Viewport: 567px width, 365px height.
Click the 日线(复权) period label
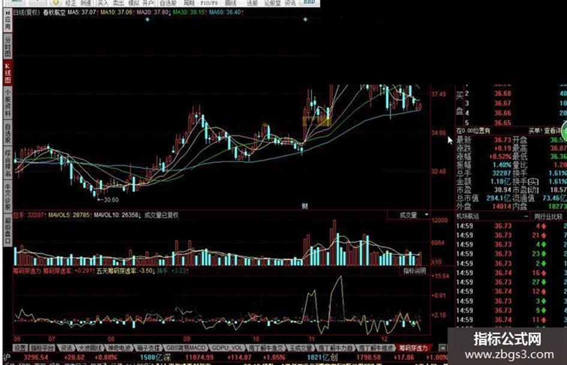click(x=26, y=13)
